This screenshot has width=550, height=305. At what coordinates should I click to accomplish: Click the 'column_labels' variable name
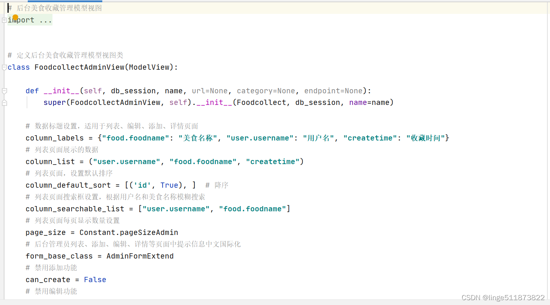pyautogui.click(x=55, y=138)
